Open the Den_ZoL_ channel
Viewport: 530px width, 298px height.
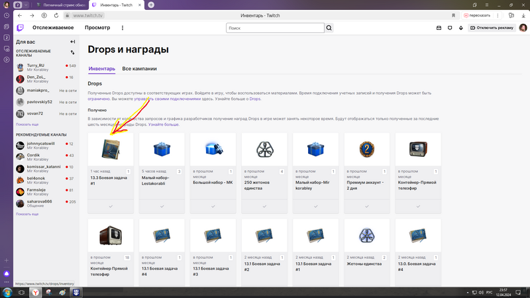(46, 79)
